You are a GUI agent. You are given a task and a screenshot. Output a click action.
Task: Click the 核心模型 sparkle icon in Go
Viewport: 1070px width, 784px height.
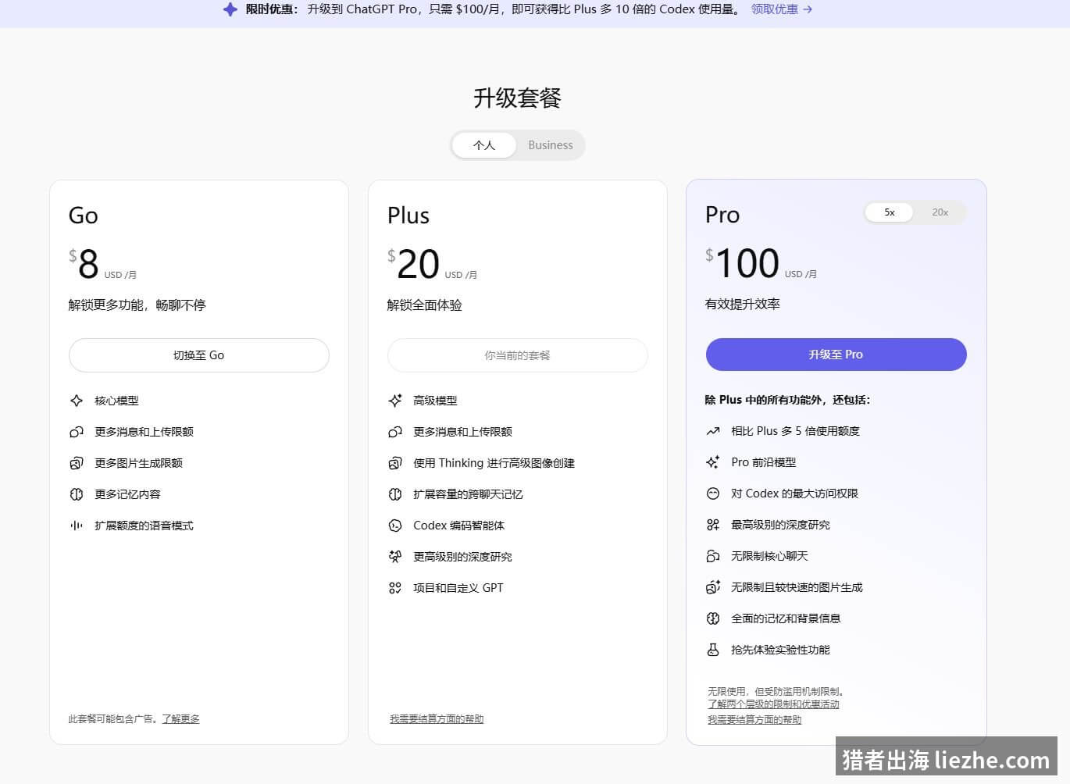tap(77, 401)
